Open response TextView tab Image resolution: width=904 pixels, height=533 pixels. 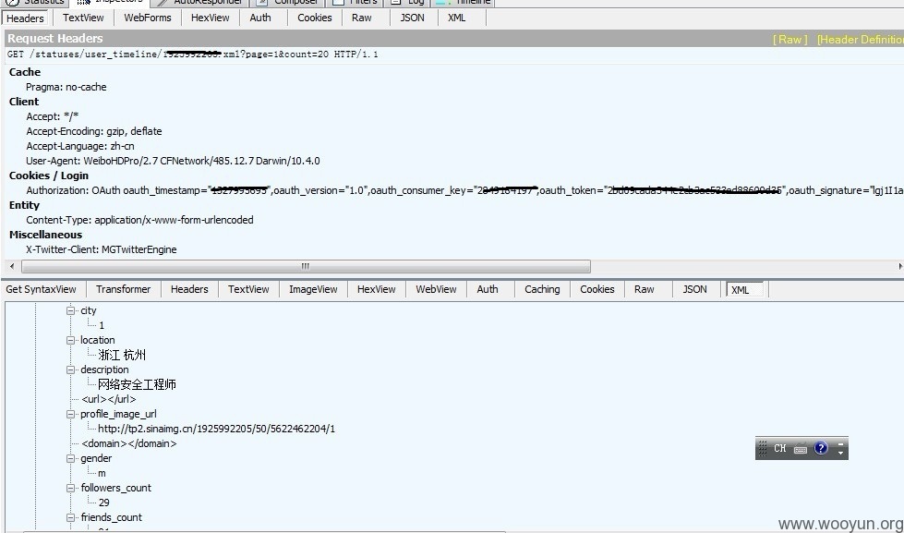click(x=248, y=289)
